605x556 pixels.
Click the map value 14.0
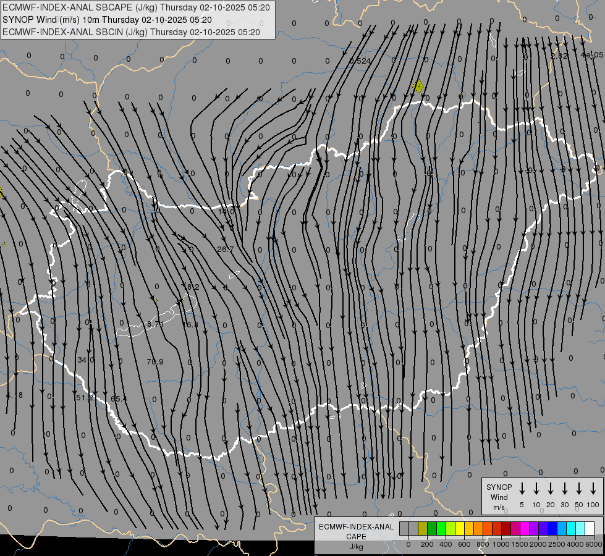tap(227, 211)
